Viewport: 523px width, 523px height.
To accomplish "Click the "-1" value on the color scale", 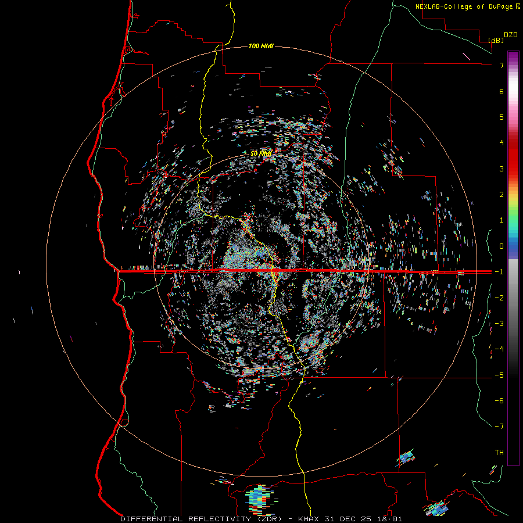I will (499, 272).
